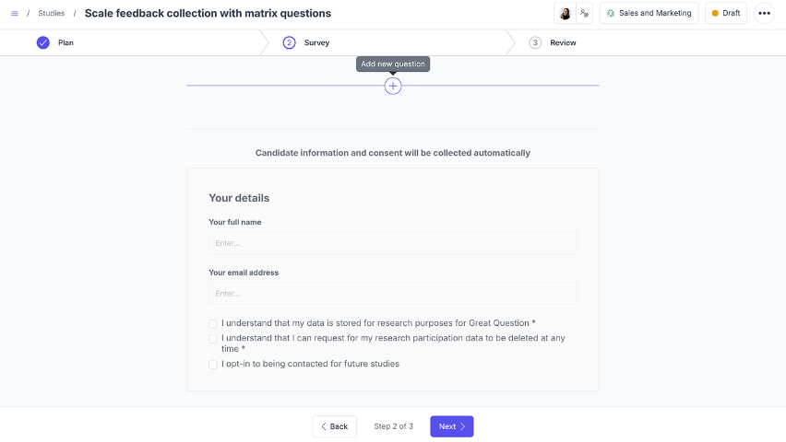Open the three-dot more options menu
This screenshot has width=786, height=442.
[x=764, y=14]
